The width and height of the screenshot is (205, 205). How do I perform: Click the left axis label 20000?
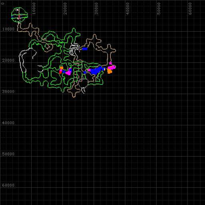point(8,60)
